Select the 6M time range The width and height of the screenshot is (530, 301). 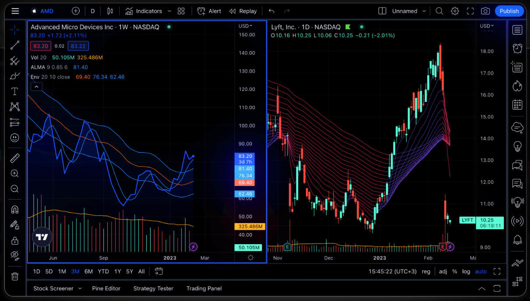[88, 271]
